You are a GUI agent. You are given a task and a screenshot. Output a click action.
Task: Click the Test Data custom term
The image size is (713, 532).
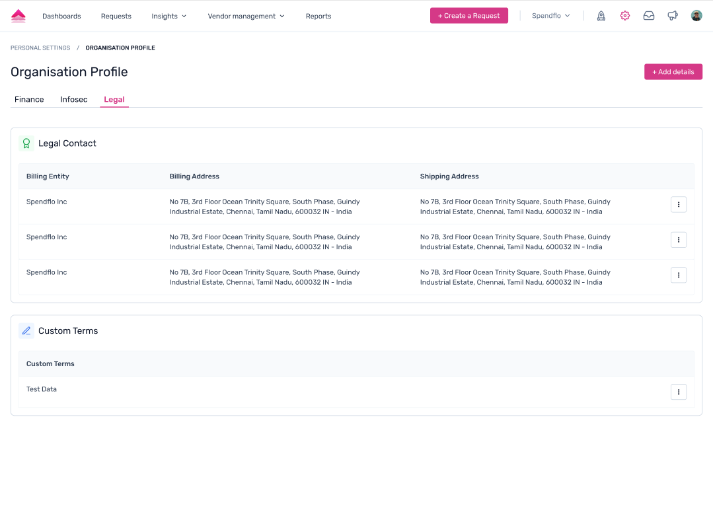[x=42, y=389]
